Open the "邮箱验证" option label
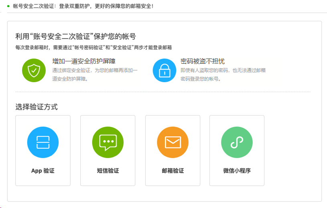The height and width of the screenshot is (208, 327). click(x=173, y=171)
